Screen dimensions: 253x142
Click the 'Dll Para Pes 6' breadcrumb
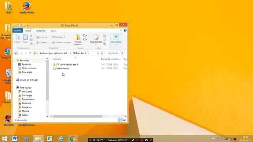79,53
